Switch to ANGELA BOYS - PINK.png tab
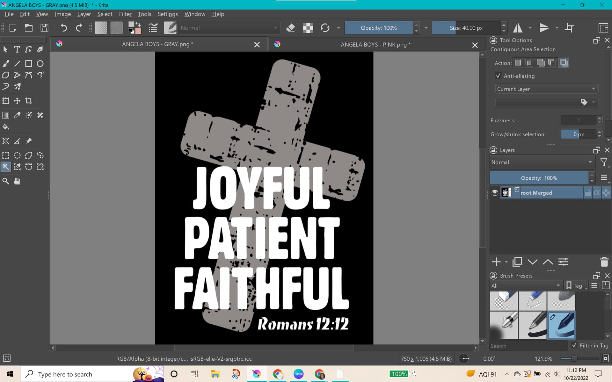The width and height of the screenshot is (612, 382). (x=375, y=45)
